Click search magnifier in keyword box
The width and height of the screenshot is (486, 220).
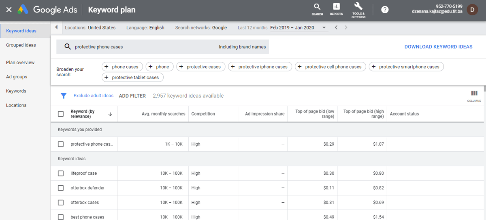click(68, 47)
